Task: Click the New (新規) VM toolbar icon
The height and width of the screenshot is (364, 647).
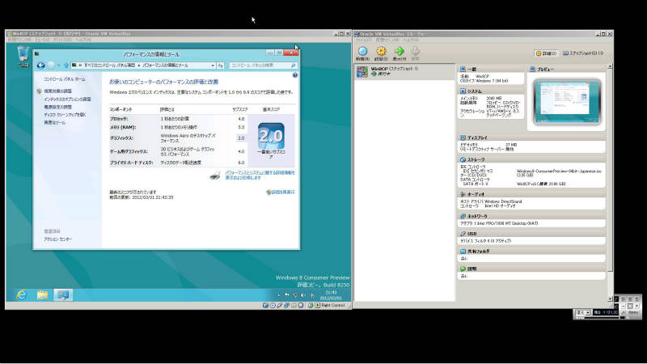Action: pos(362,52)
